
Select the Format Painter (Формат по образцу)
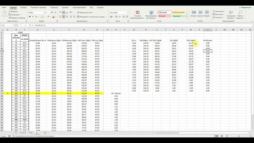(17, 17)
